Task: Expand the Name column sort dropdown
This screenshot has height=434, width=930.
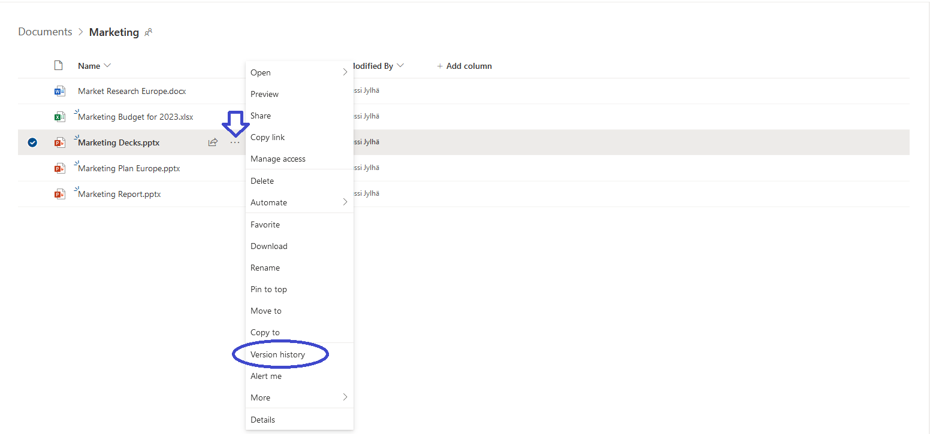Action: click(x=107, y=65)
